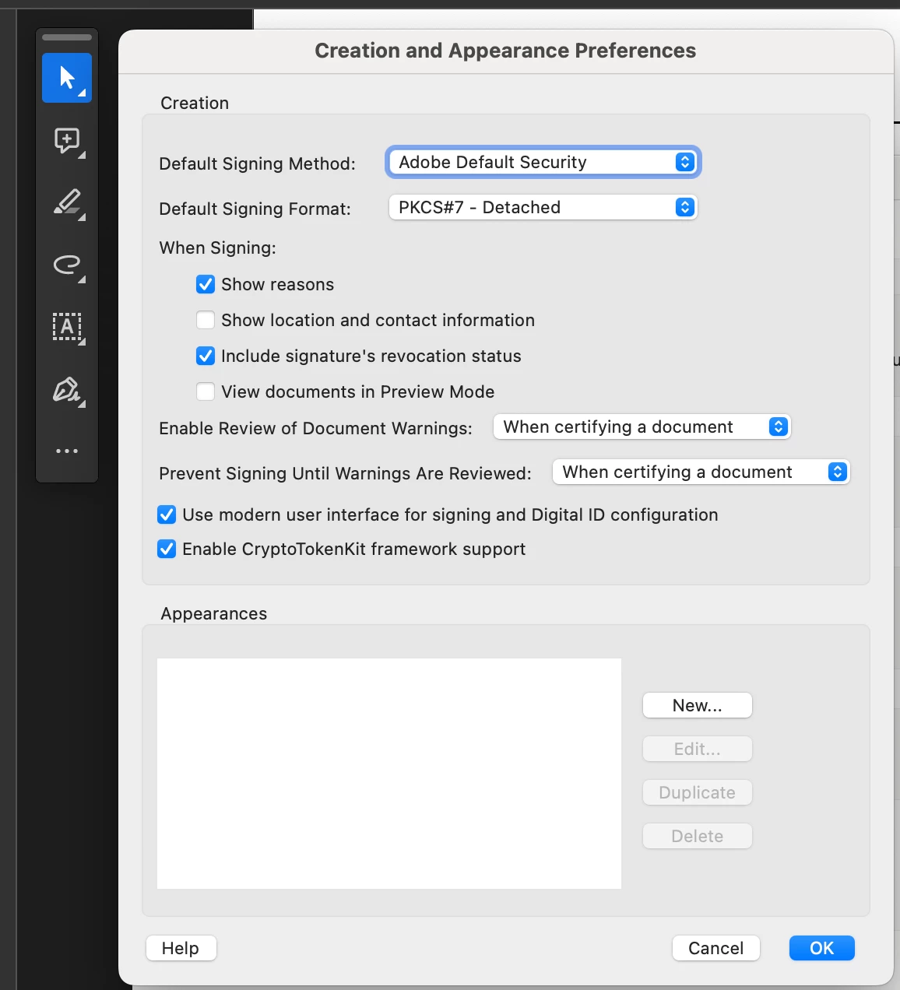Click the Cancel button

716,948
